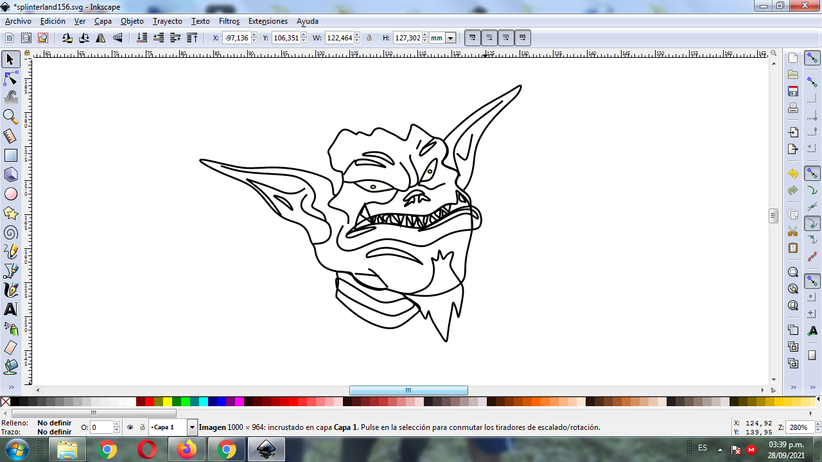Increase Y position spinner
The height and width of the screenshot is (462, 822).
pyautogui.click(x=304, y=35)
